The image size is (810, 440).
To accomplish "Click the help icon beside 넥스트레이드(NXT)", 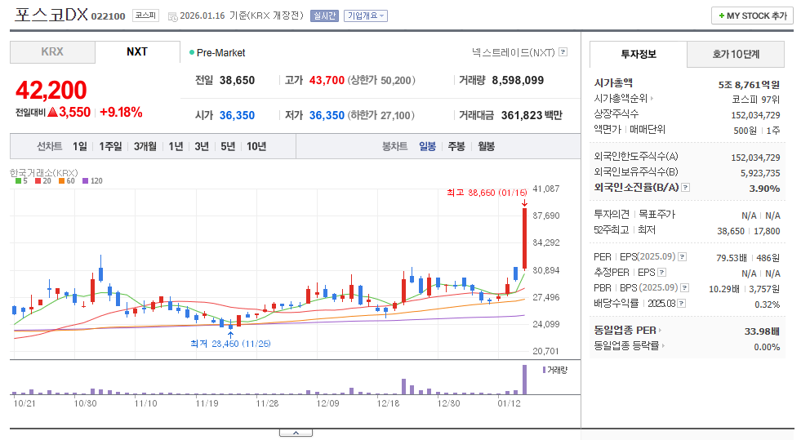I will click(563, 51).
